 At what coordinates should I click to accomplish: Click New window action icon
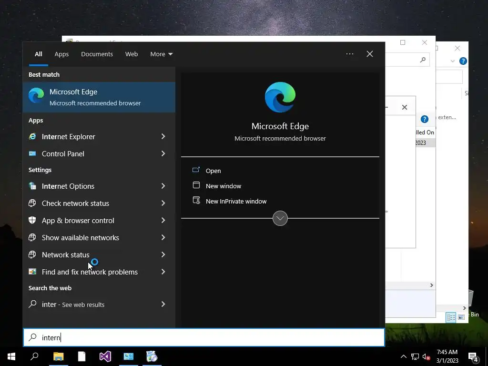(196, 185)
